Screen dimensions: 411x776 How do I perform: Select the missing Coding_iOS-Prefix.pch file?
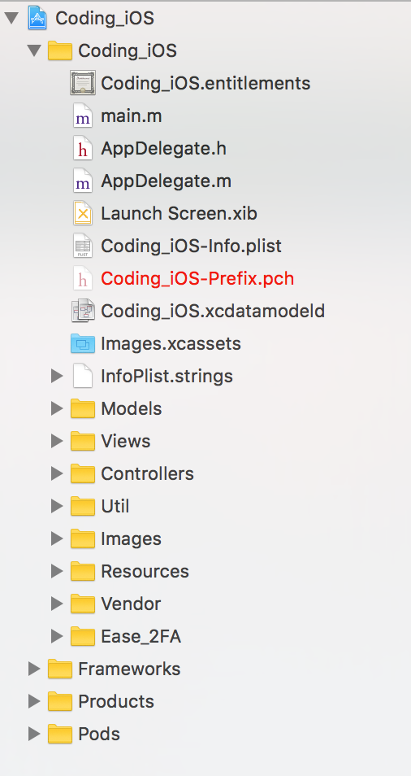[197, 279]
